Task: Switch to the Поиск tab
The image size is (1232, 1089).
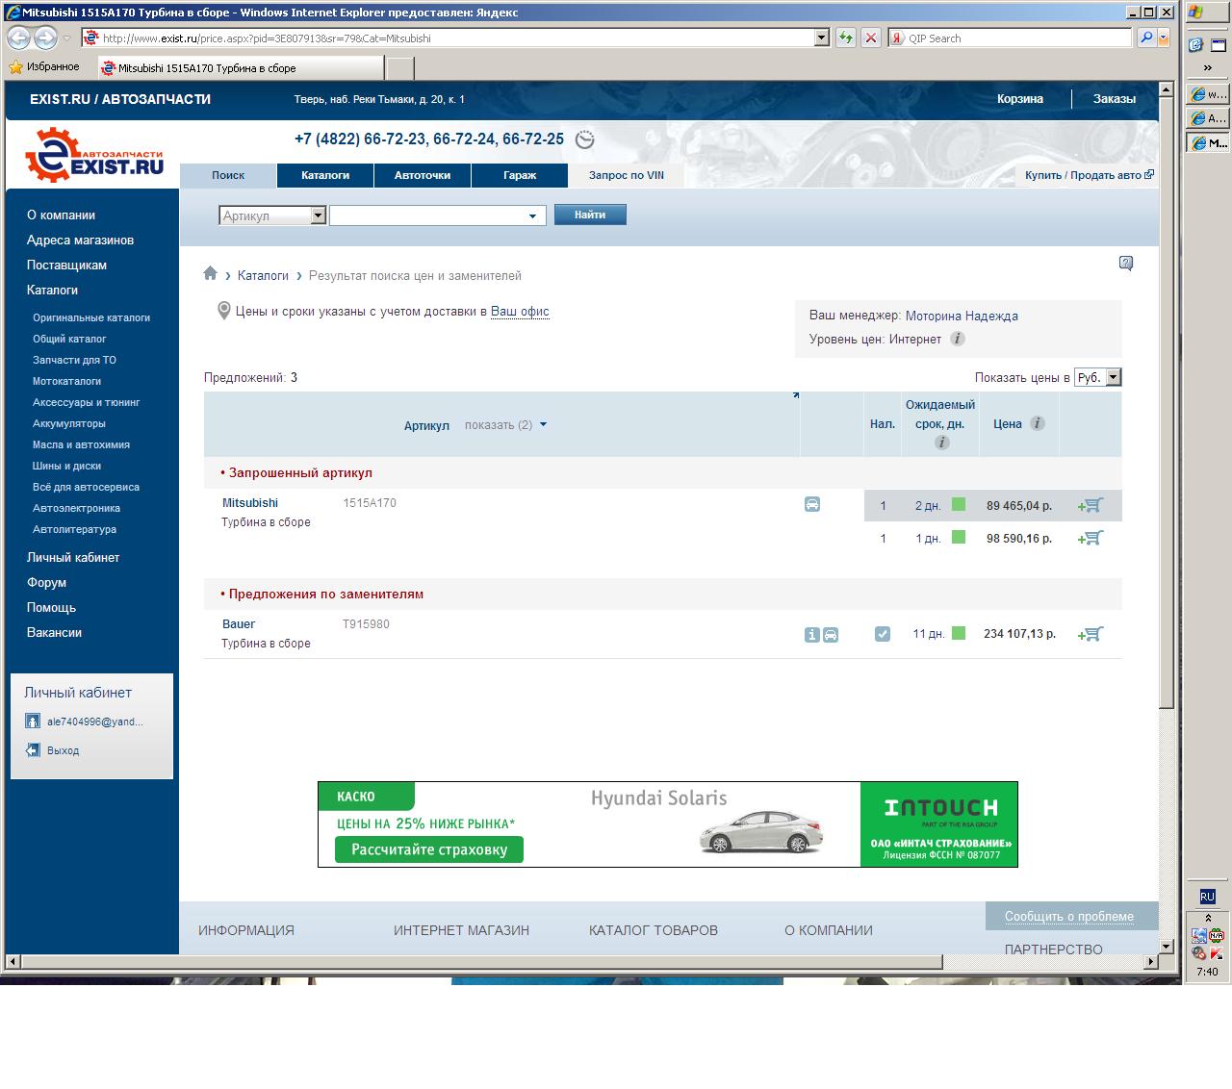Action: click(x=228, y=175)
